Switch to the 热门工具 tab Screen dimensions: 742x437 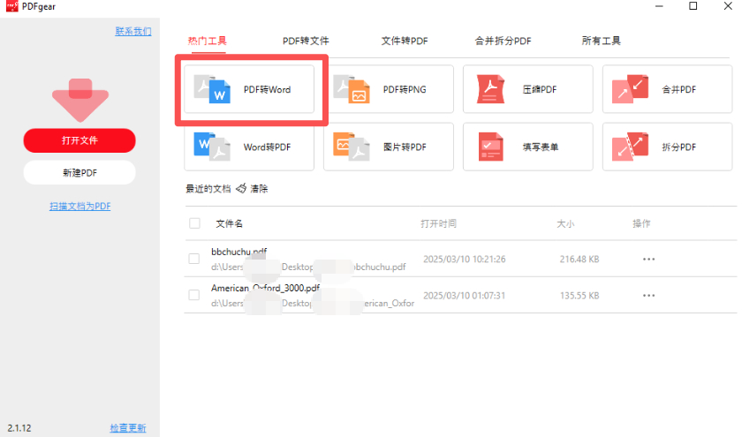(x=208, y=41)
